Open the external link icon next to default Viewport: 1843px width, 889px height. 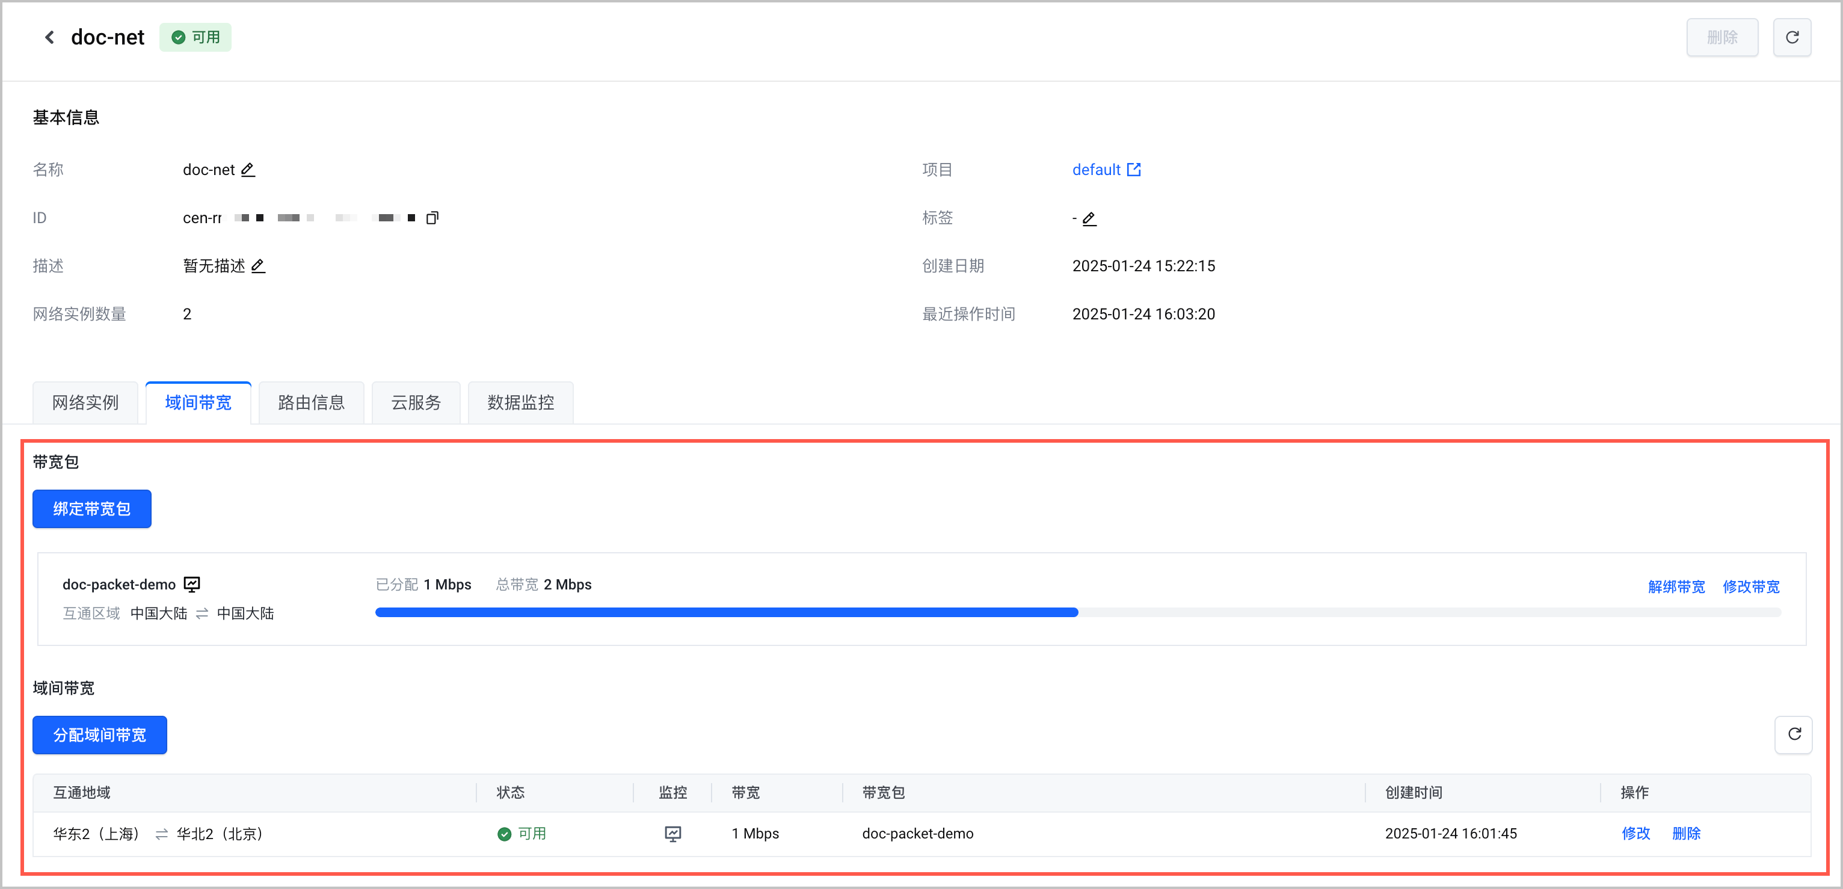tap(1134, 170)
